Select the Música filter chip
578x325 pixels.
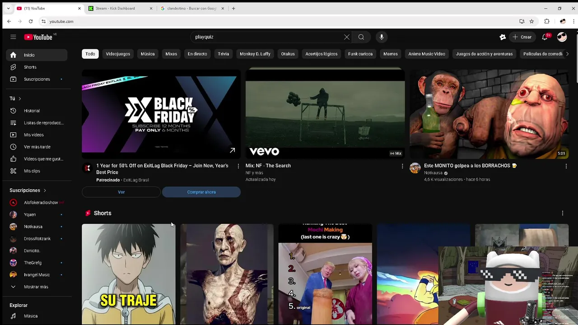tap(148, 54)
